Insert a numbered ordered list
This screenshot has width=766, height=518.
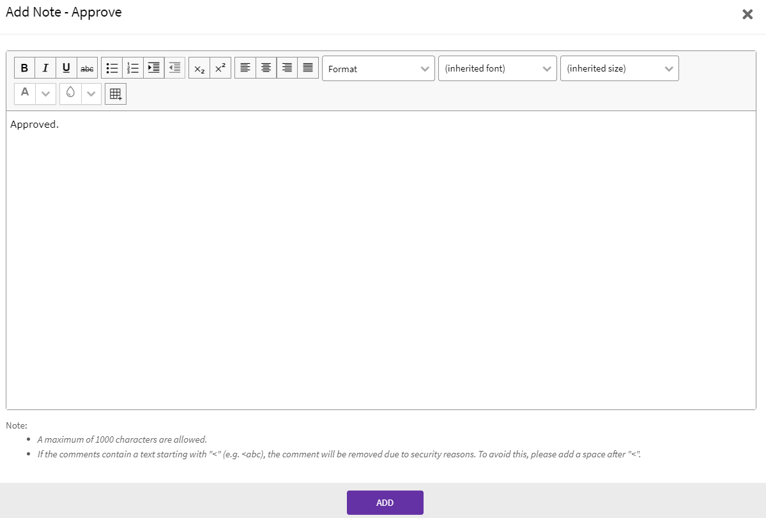133,68
